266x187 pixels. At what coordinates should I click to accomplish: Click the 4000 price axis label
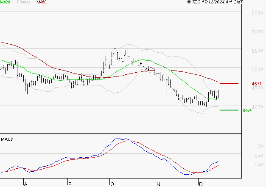(257, 107)
